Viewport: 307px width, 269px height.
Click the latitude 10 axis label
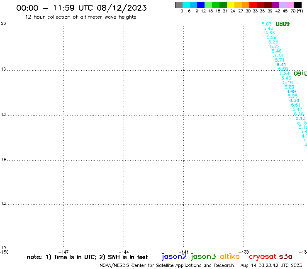click(3, 248)
